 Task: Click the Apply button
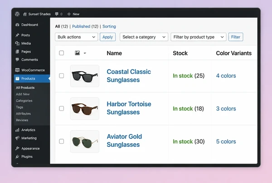point(107,37)
